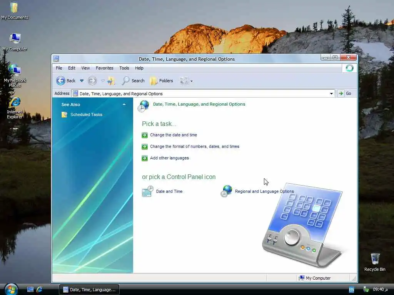Viewport: 394px width, 295px height.
Task: Click arrow icon beside Add other languages
Action: coord(145,158)
